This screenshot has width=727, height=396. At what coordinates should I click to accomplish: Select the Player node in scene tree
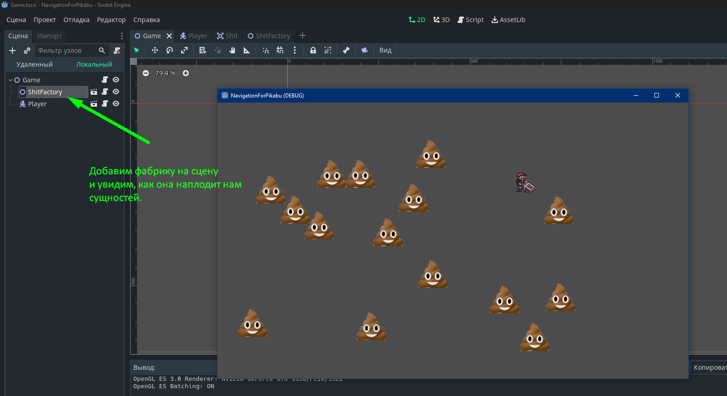click(x=37, y=104)
